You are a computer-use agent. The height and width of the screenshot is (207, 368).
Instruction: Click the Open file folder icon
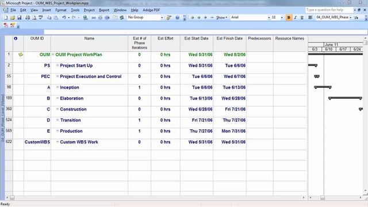click(13, 17)
